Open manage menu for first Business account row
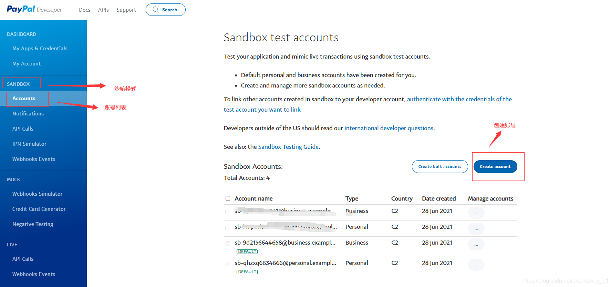Image resolution: width=611 pixels, height=287 pixels. (x=476, y=213)
